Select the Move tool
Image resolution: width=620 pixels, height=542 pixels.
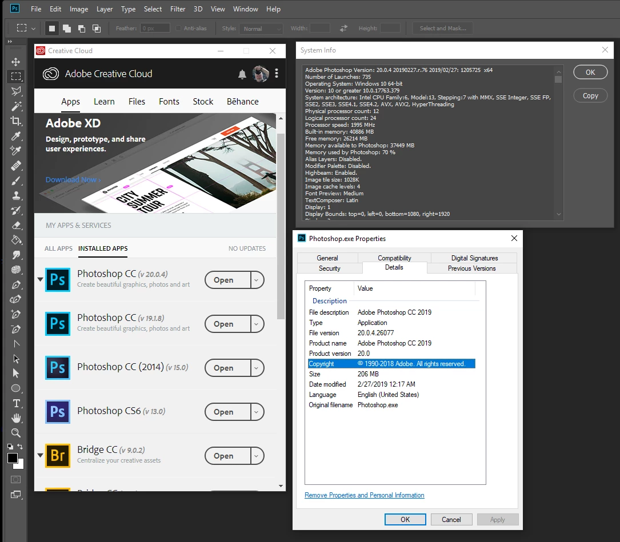point(16,62)
